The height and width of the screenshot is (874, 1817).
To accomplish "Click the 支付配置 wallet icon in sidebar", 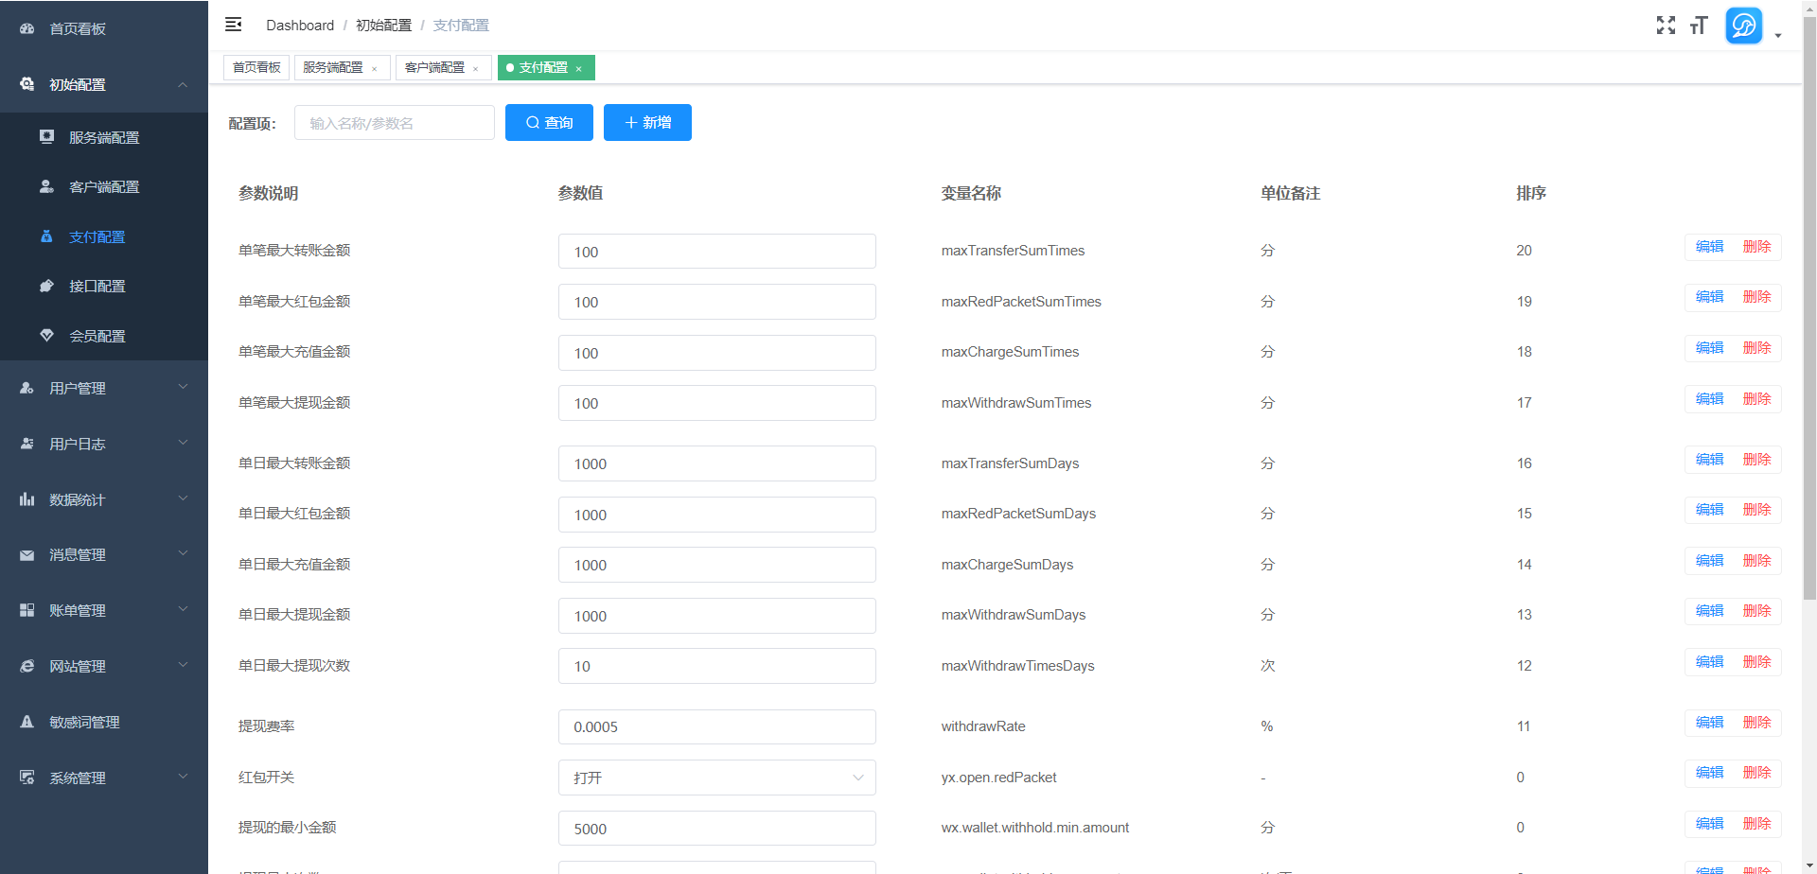I will pos(47,236).
